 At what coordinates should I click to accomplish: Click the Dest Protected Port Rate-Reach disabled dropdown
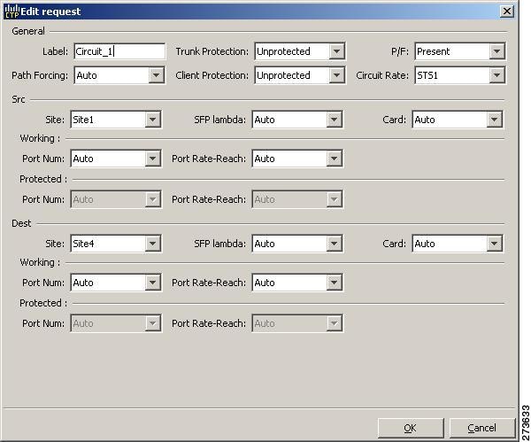click(297, 323)
